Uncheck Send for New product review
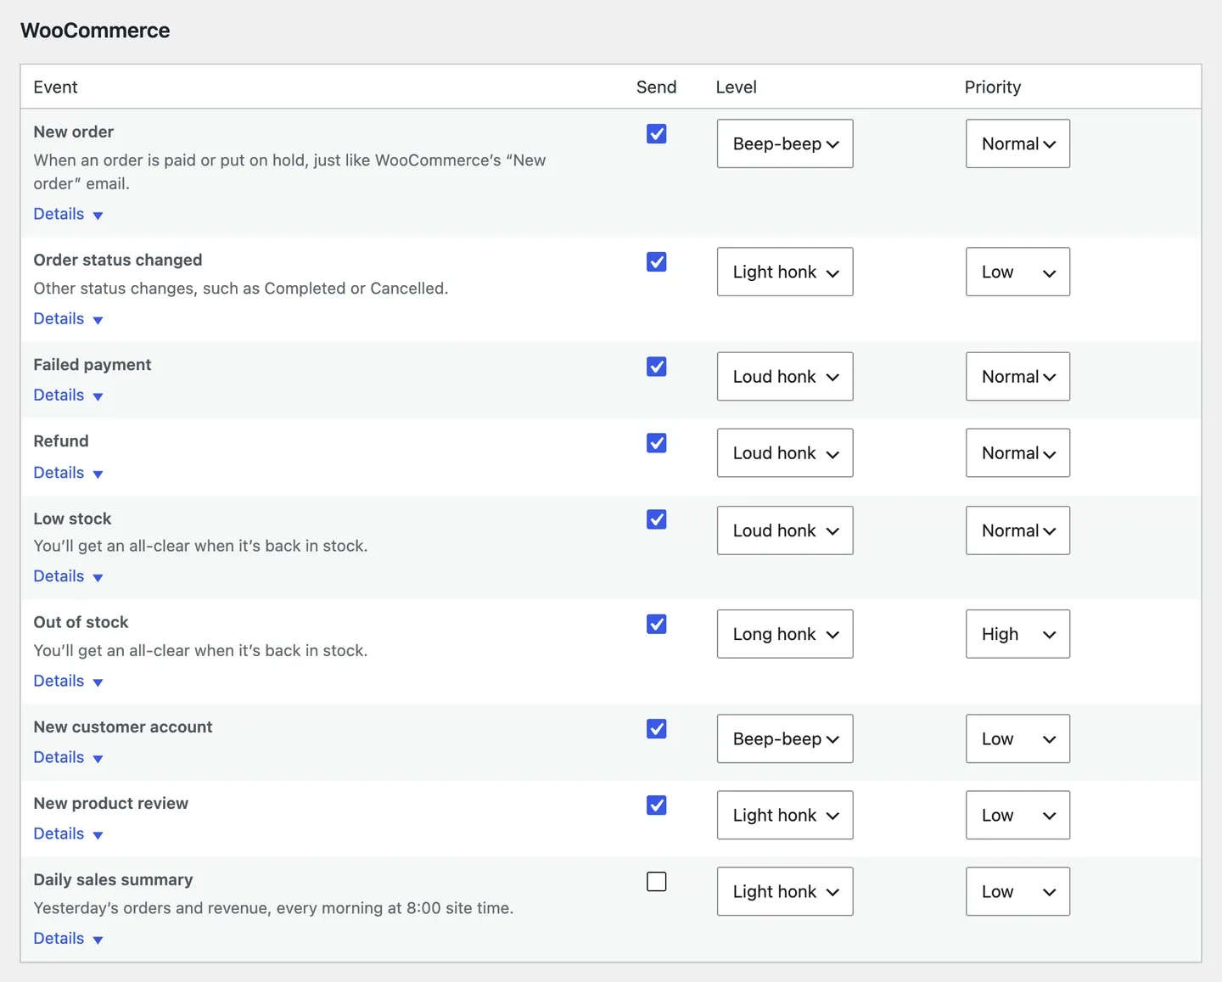 tap(656, 805)
